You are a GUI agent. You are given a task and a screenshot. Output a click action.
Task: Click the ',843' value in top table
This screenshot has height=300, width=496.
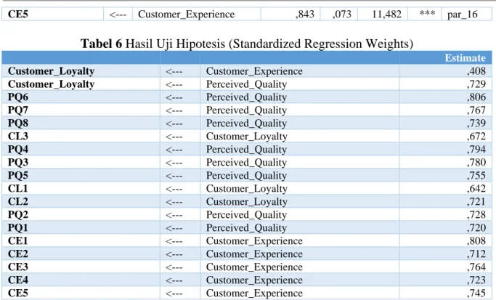[305, 15]
